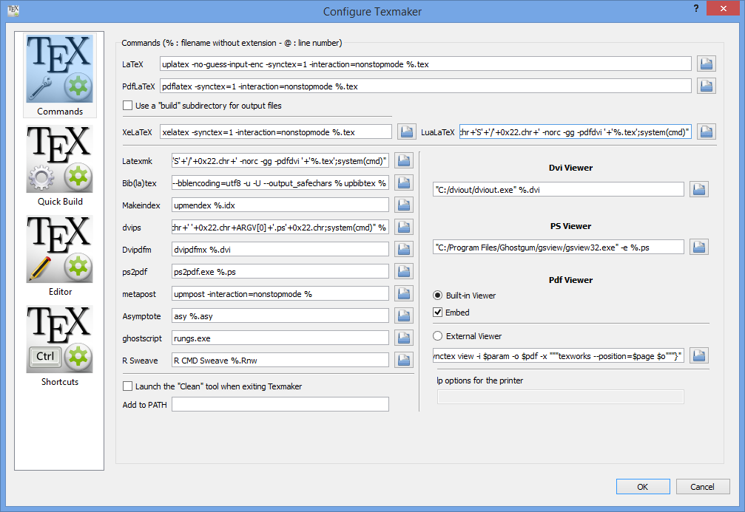Browse for the Dvipdfm command executable
745x512 pixels.
point(404,249)
